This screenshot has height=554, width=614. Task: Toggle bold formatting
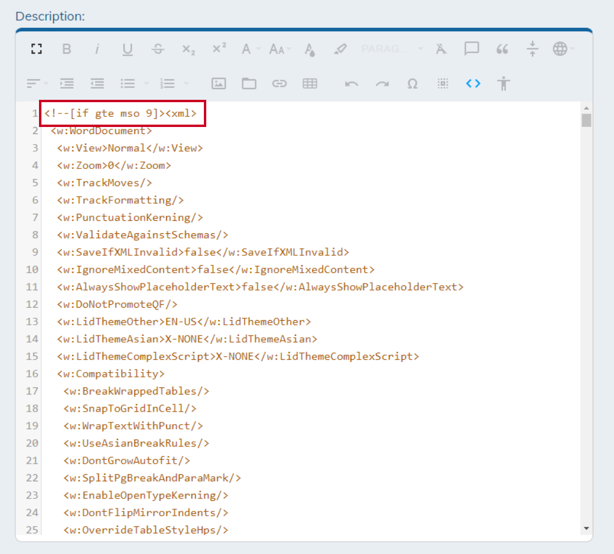tap(67, 49)
